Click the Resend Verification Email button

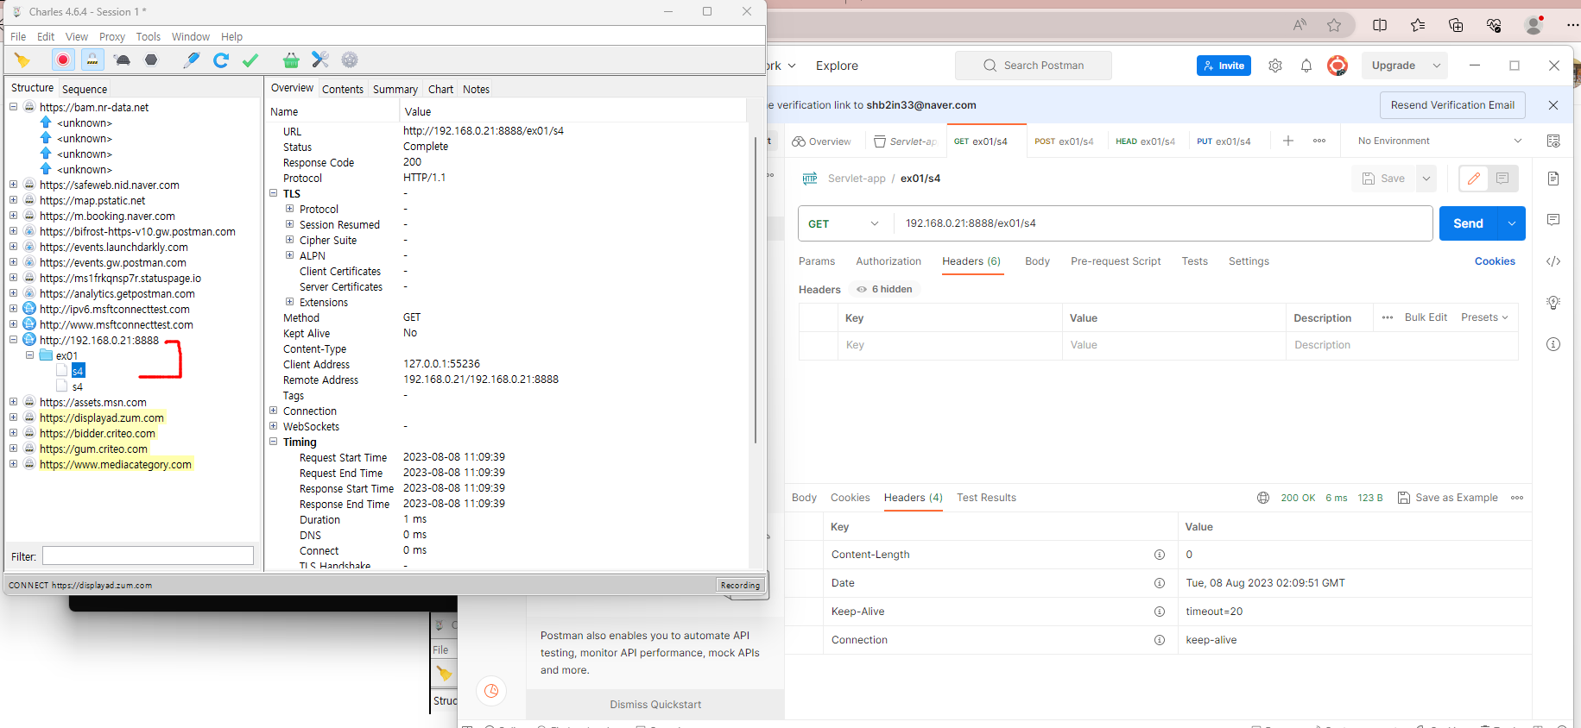click(1452, 105)
